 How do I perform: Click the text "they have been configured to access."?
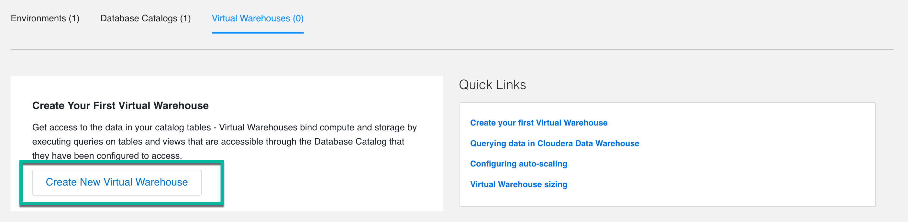(107, 156)
